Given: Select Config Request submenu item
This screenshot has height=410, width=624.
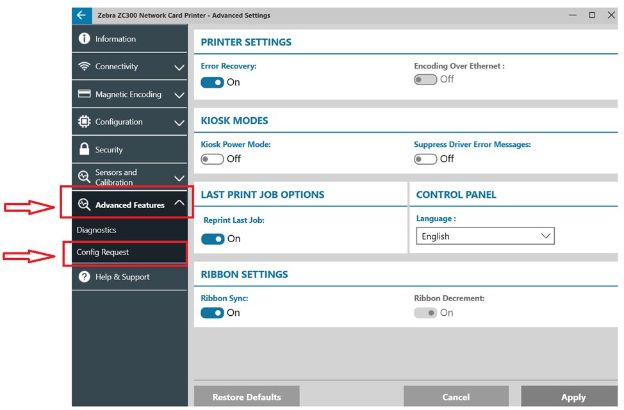Looking at the screenshot, I should [x=129, y=252].
